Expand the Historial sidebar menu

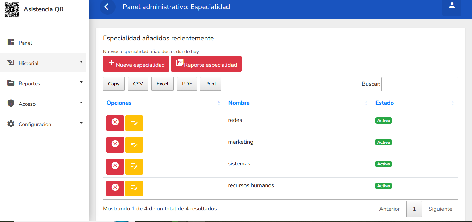pos(43,63)
